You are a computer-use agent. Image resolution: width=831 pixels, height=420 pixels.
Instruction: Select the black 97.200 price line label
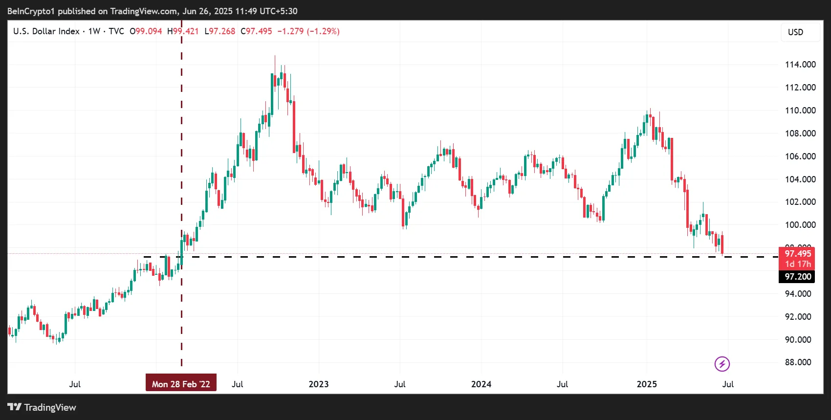797,277
